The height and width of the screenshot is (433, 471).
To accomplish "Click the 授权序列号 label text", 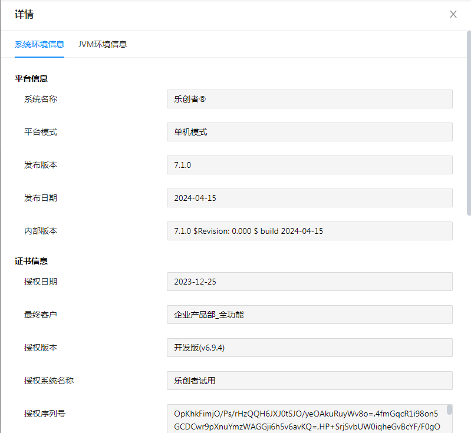I will point(45,414).
